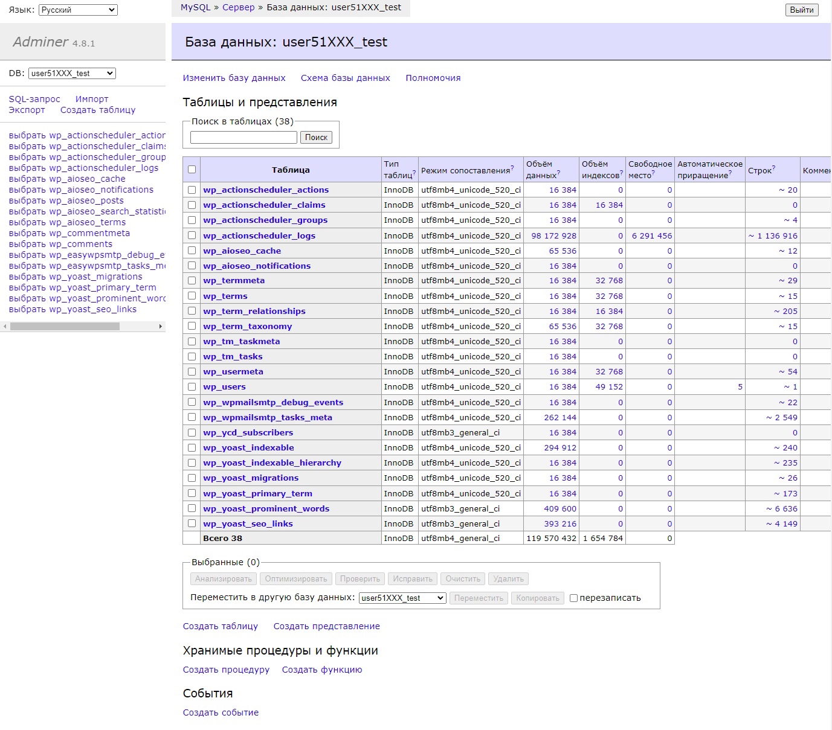
Task: Enable the перезаписать checkbox
Action: 574,598
